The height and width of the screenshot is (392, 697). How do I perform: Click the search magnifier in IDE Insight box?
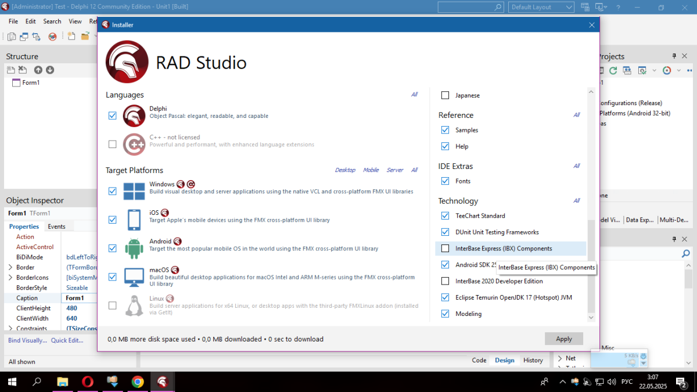pyautogui.click(x=498, y=7)
